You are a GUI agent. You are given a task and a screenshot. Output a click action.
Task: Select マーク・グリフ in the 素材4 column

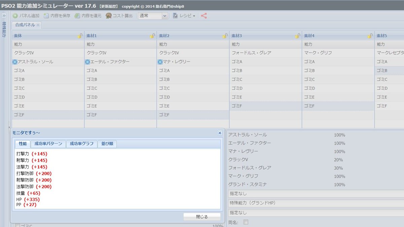point(338,53)
